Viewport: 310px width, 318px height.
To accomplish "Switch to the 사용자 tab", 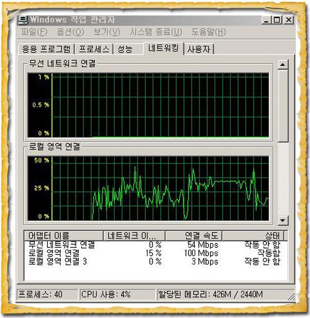I will (x=199, y=49).
